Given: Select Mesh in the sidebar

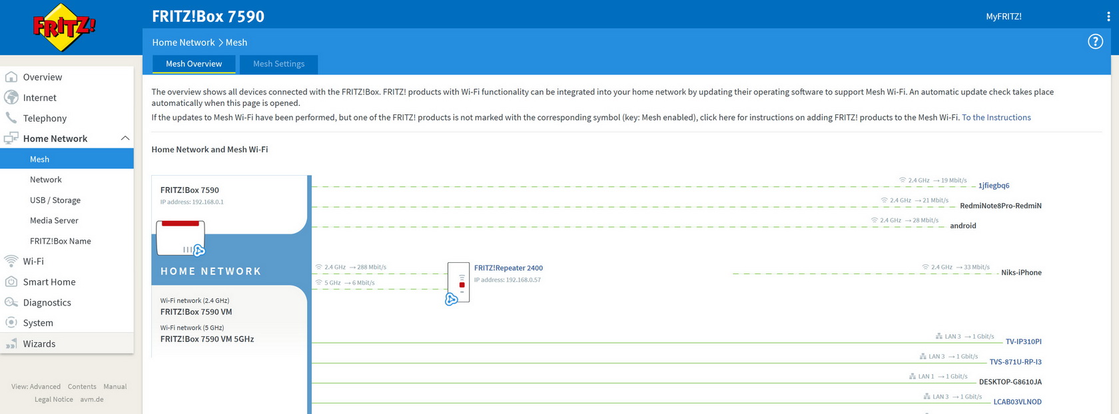Looking at the screenshot, I should (67, 159).
